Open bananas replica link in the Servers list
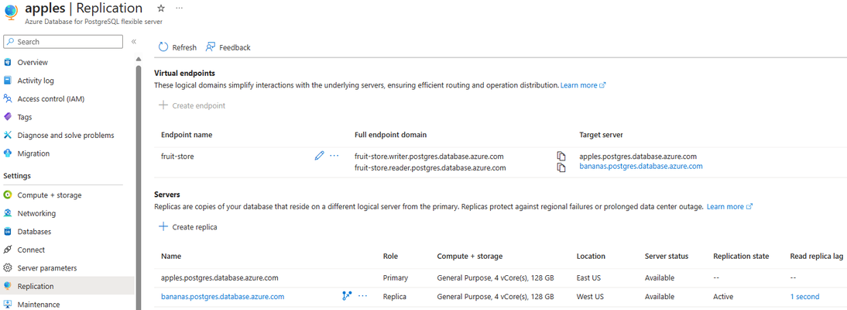This screenshot has height=310, width=847. click(x=222, y=297)
